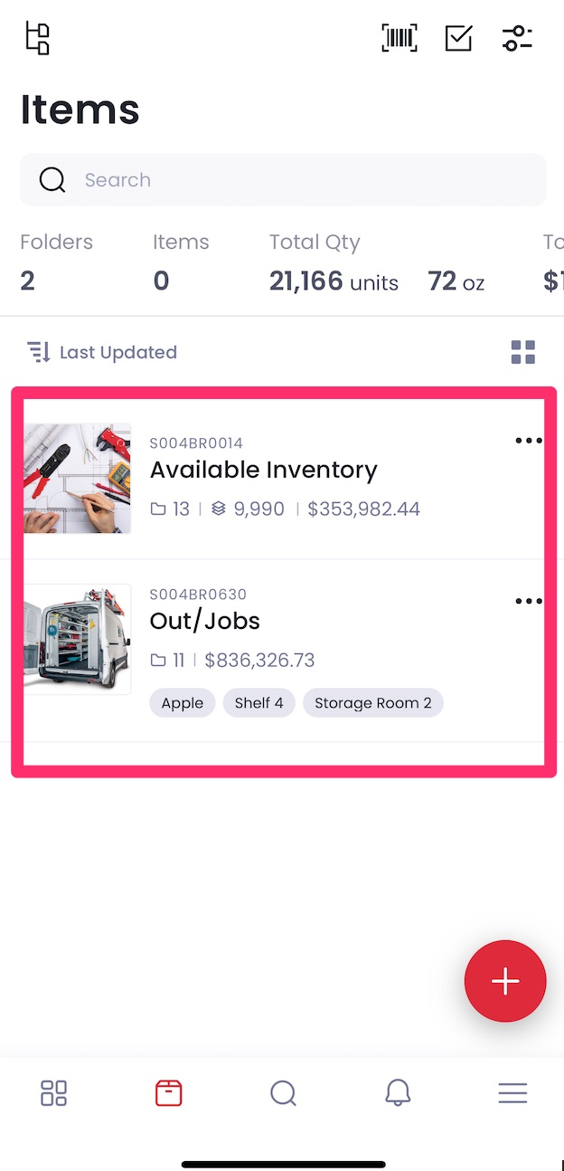The height and width of the screenshot is (1171, 564).
Task: Open notifications bell icon
Action: tap(398, 1093)
